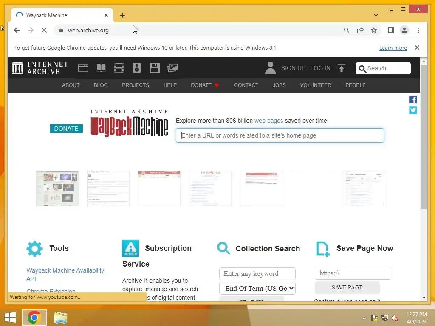Click the SAVE PAGE button

(347, 287)
